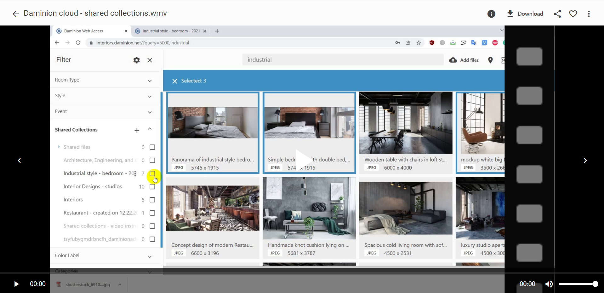Click the info icon in top bar
The width and height of the screenshot is (604, 293).
[491, 14]
